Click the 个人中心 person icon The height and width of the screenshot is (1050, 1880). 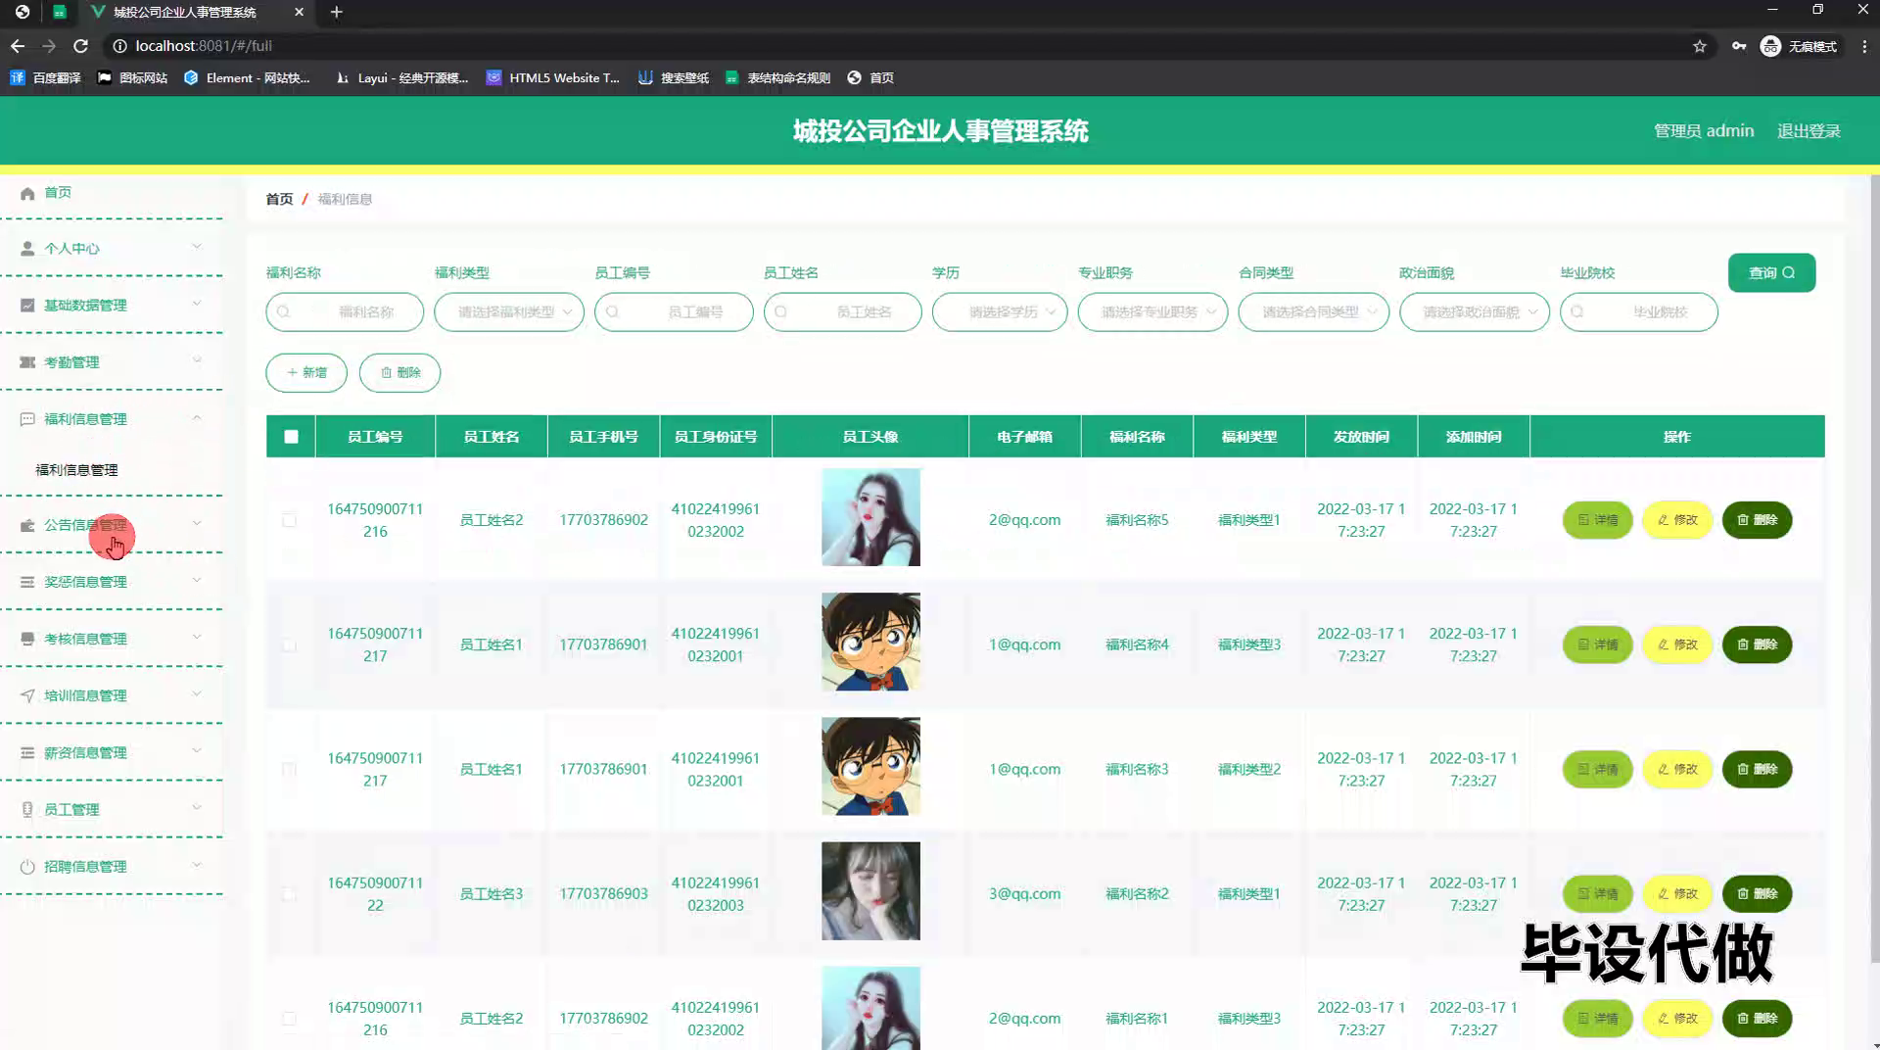[27, 249]
